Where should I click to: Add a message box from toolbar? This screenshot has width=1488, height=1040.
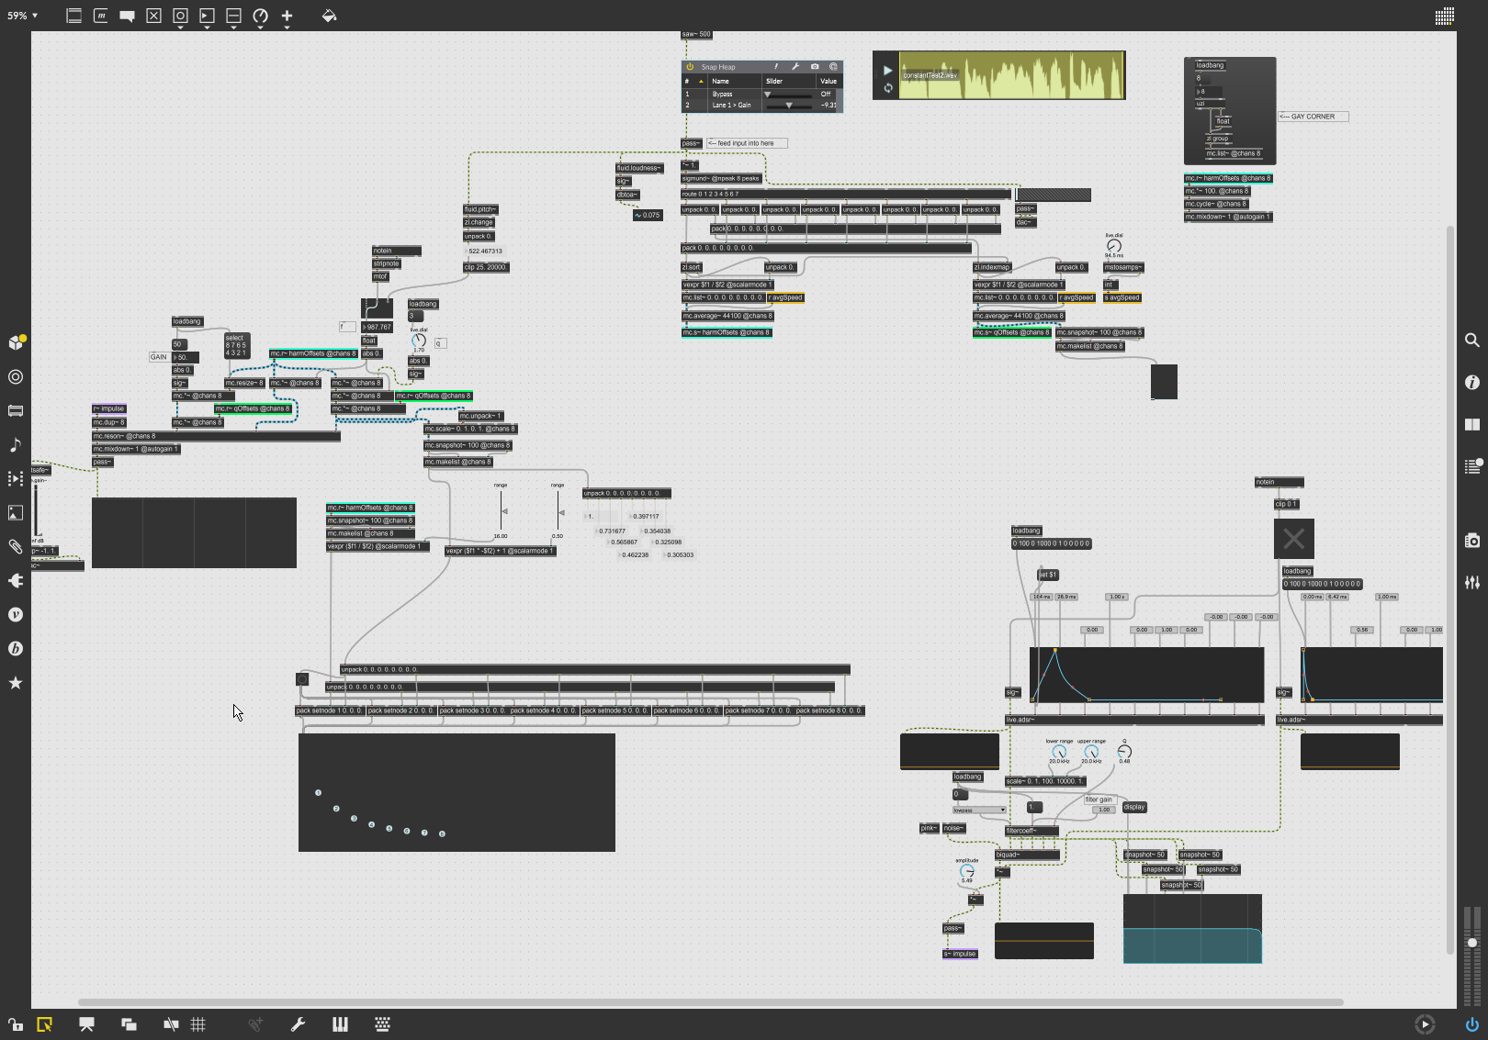[101, 16]
